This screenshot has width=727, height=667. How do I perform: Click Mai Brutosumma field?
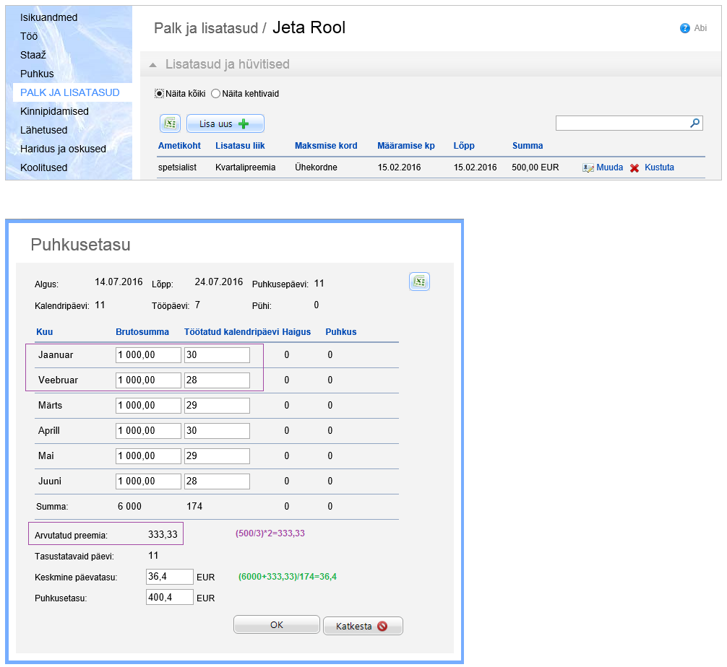(x=148, y=456)
